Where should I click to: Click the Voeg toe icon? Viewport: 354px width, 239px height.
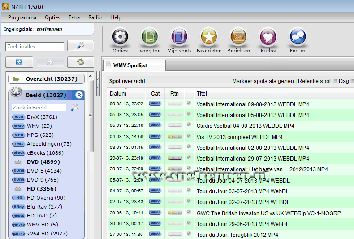click(150, 37)
